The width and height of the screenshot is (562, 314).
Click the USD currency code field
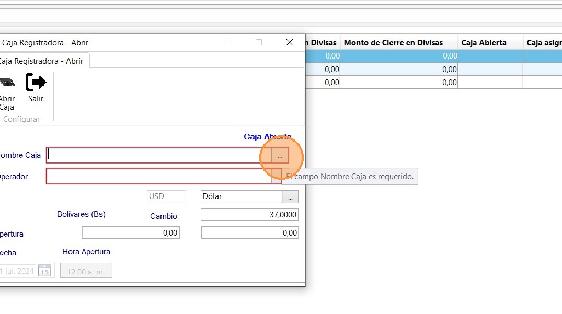click(x=166, y=196)
